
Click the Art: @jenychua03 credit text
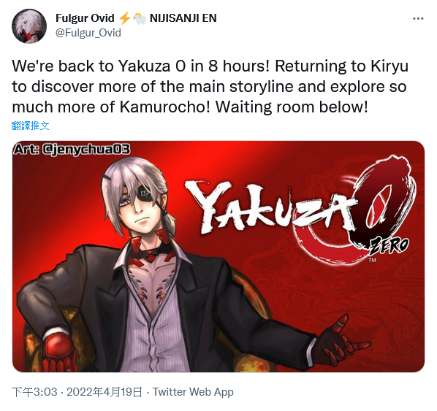72,150
